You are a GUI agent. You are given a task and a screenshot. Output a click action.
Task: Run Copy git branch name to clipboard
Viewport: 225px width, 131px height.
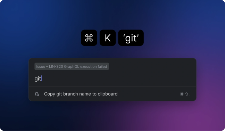112,94
